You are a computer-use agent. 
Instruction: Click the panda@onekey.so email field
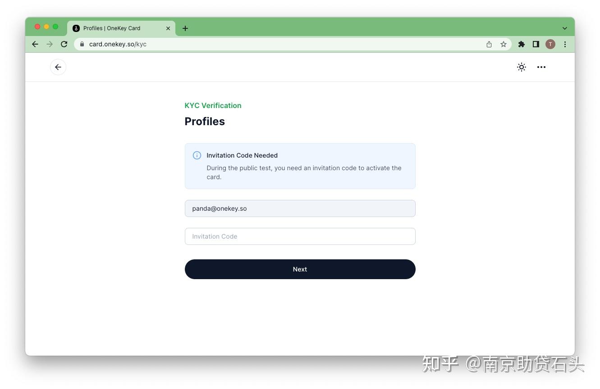click(300, 208)
